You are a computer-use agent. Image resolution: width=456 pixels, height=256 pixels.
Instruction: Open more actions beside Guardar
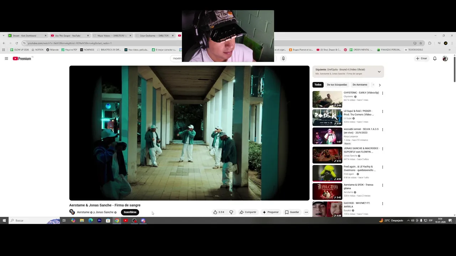coord(306,212)
